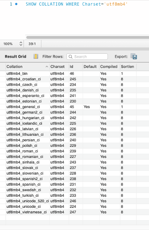This screenshot has width=149, height=230.
Task: Click the Export recordset to file icon
Action: coord(134,56)
